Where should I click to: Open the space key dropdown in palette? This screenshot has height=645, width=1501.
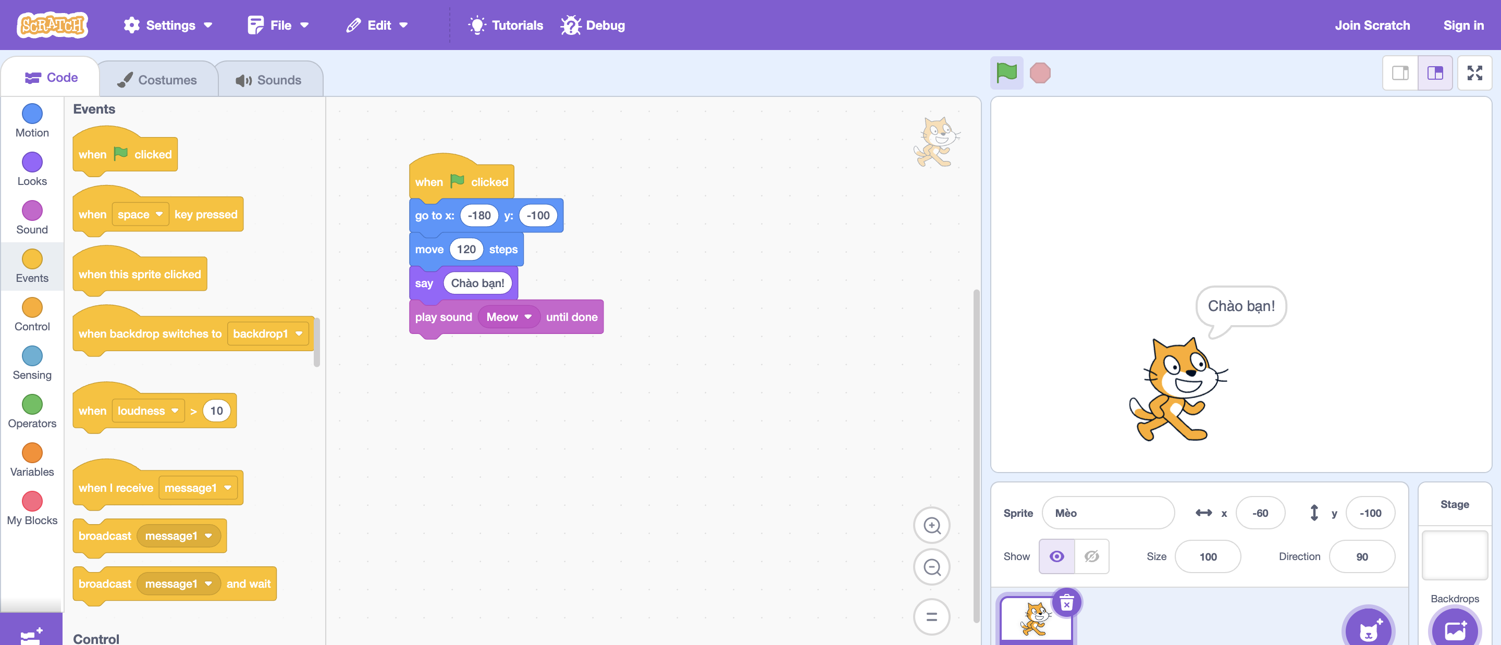[x=140, y=215]
